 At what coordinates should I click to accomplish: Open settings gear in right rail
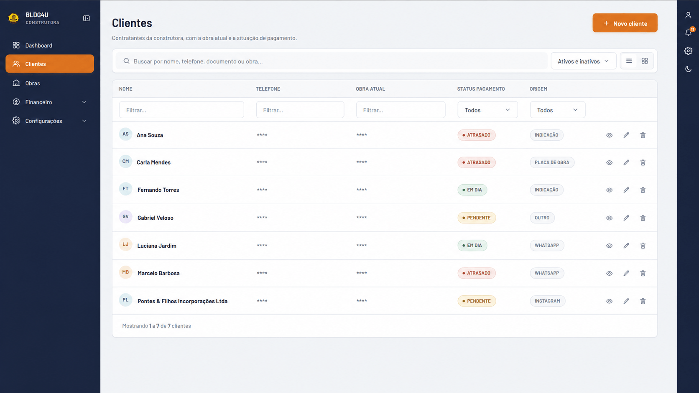[688, 51]
